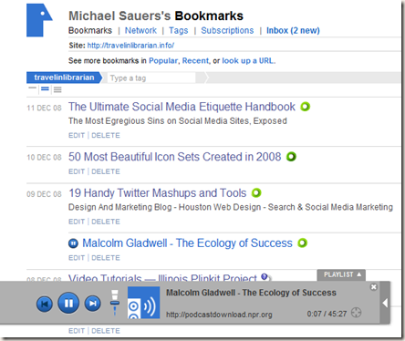This screenshot has width=405, height=341.
Task: Open The Ultimate Social Media Etiquette Handbook
Action: 182,107
